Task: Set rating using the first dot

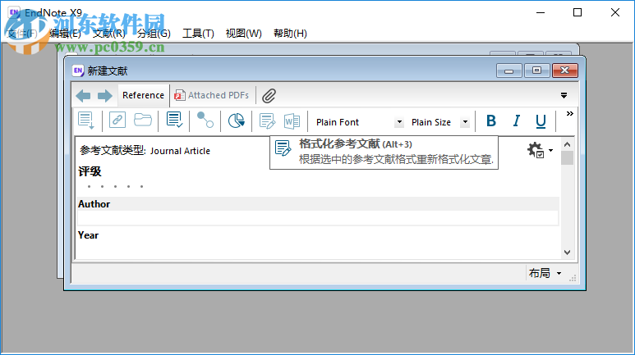Action: click(89, 186)
